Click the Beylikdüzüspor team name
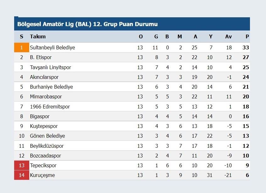Screen dimensions: 266x193 point(47,146)
